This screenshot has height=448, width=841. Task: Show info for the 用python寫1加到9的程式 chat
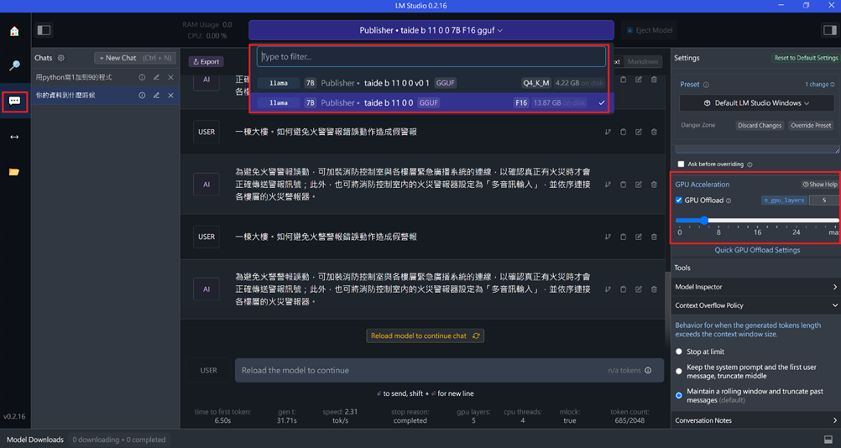pyautogui.click(x=142, y=77)
